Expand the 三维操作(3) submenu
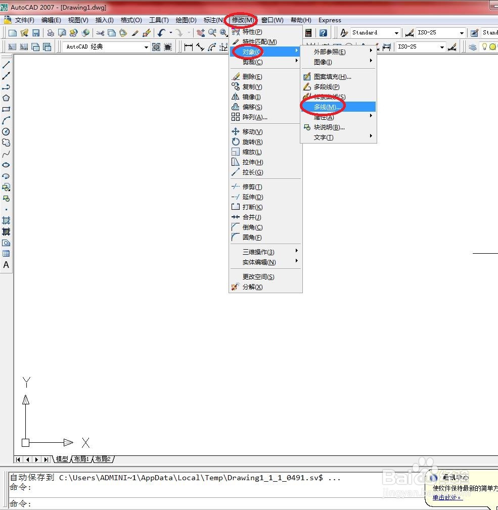Screen dimensions: 498x510 tap(265, 252)
